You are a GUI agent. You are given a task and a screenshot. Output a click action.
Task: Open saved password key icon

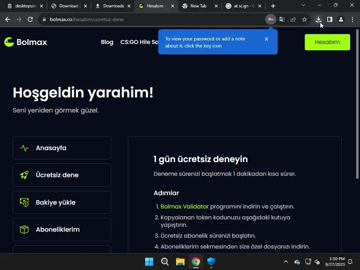coord(271,20)
